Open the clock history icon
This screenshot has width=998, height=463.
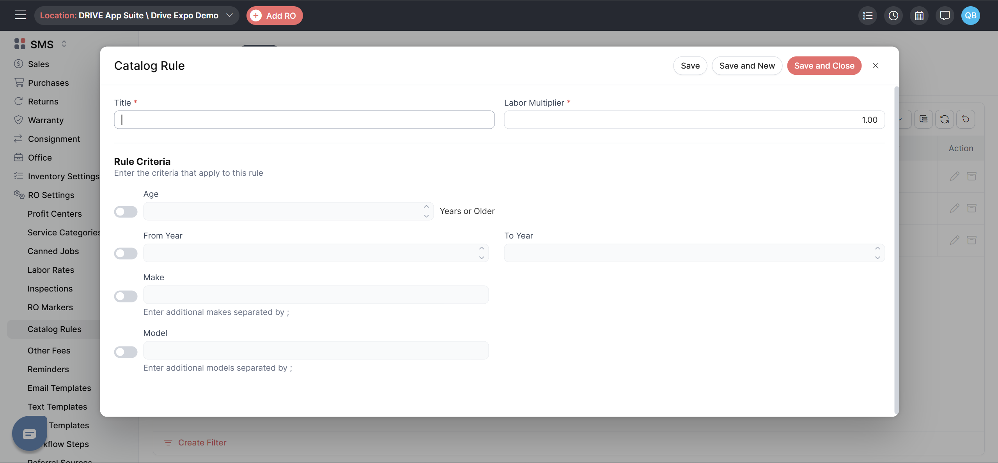[893, 16]
